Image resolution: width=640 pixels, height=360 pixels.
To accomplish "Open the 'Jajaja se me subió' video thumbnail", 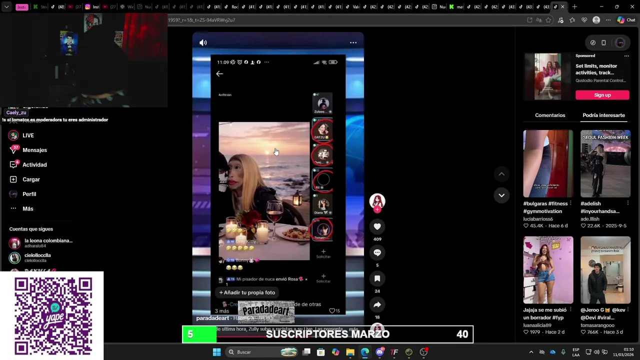I will coord(548,270).
